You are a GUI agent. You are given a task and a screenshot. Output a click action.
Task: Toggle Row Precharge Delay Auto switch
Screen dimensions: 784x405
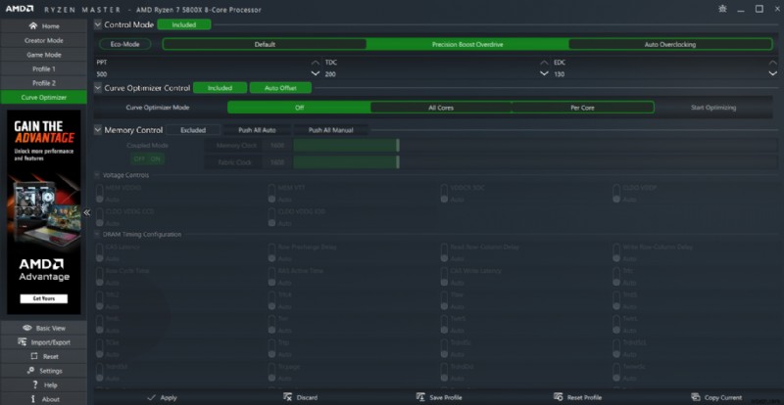click(x=271, y=253)
